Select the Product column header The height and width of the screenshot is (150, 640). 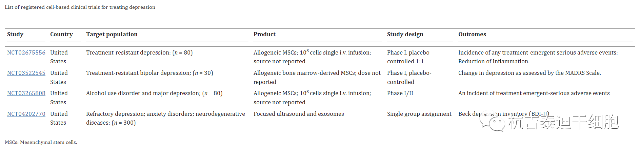tap(264, 35)
